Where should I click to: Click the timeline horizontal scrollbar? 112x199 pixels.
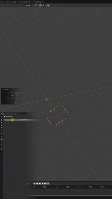(70, 196)
